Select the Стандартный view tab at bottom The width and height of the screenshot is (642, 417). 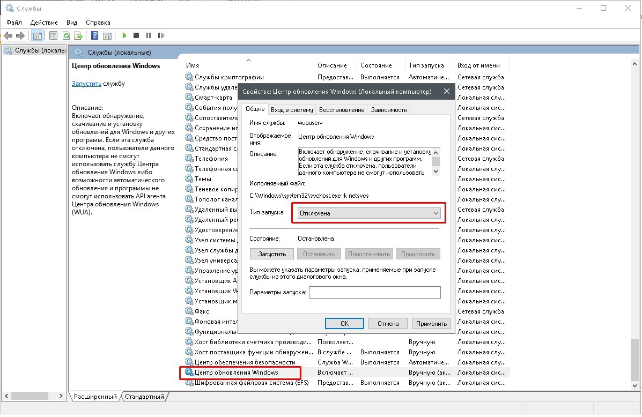tap(144, 397)
